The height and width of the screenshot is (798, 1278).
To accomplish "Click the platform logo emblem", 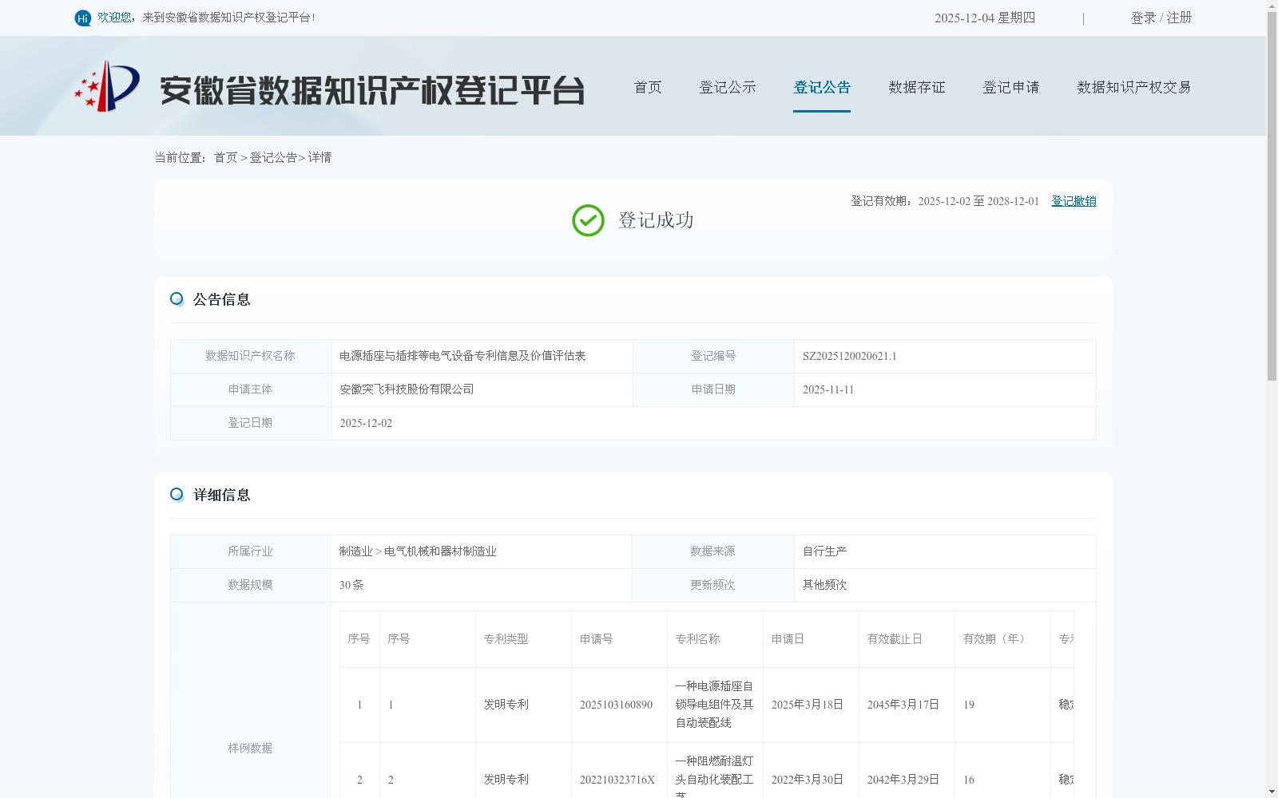I will point(107,86).
